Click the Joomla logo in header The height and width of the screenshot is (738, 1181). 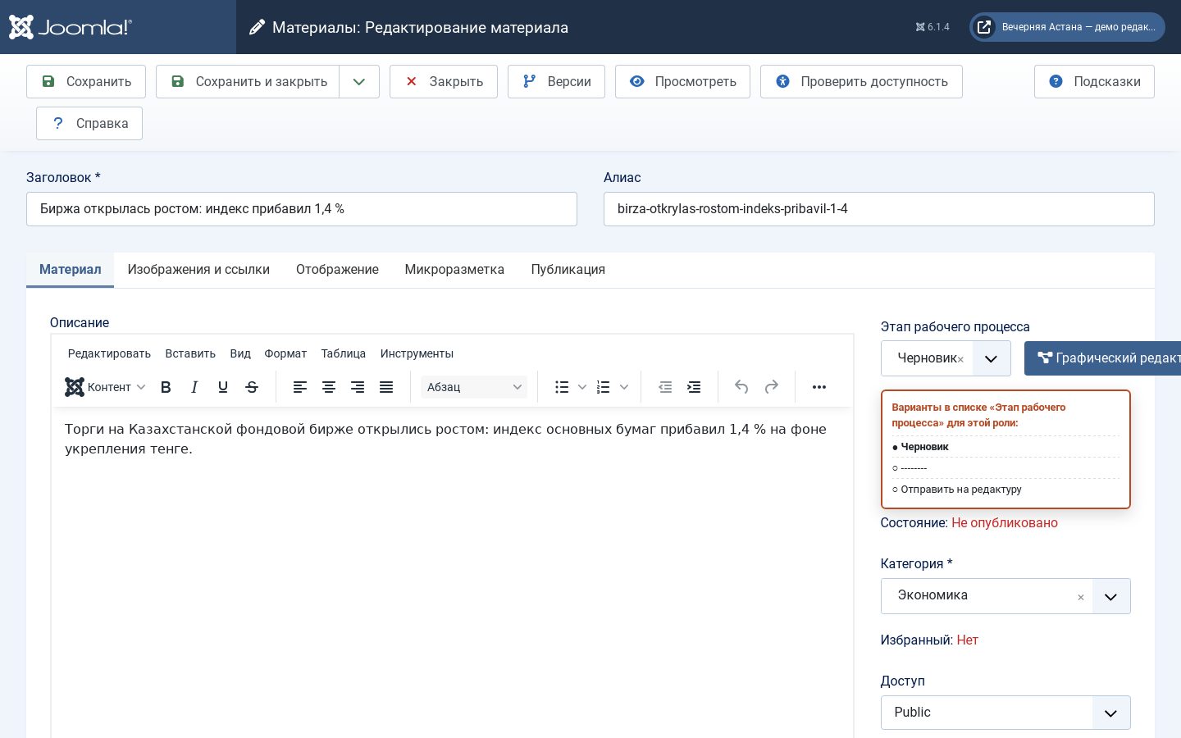[70, 27]
